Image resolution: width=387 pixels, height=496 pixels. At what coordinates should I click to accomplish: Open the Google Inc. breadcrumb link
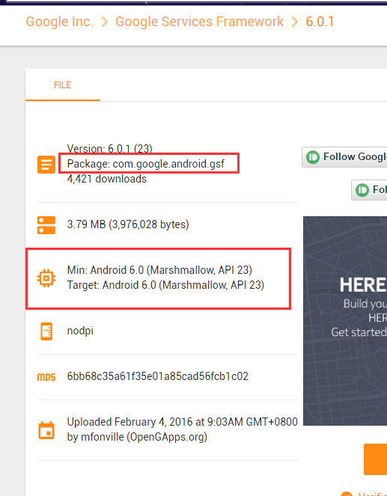click(59, 22)
